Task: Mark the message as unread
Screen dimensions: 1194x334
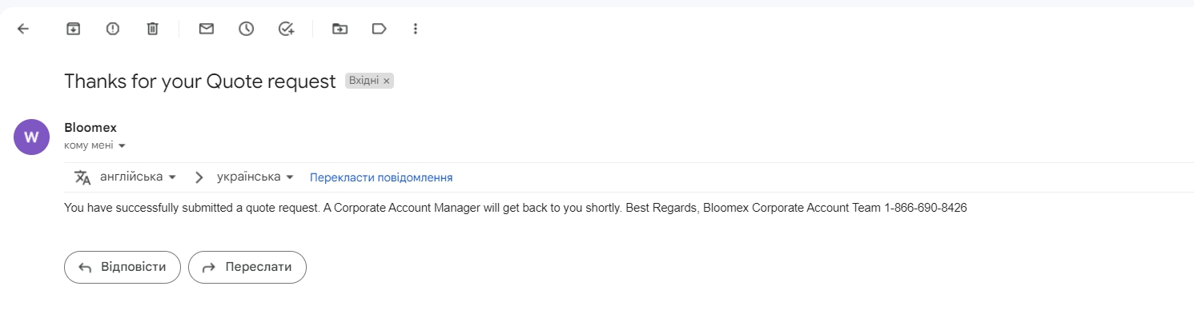Action: pyautogui.click(x=207, y=29)
